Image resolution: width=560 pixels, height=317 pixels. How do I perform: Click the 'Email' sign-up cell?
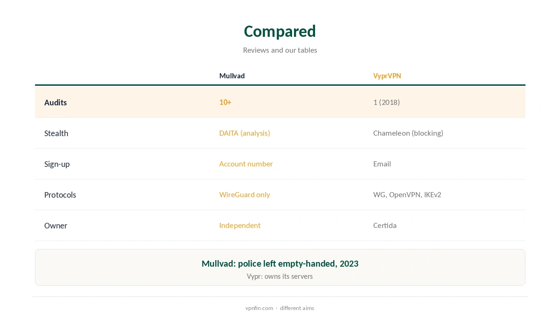(x=382, y=164)
